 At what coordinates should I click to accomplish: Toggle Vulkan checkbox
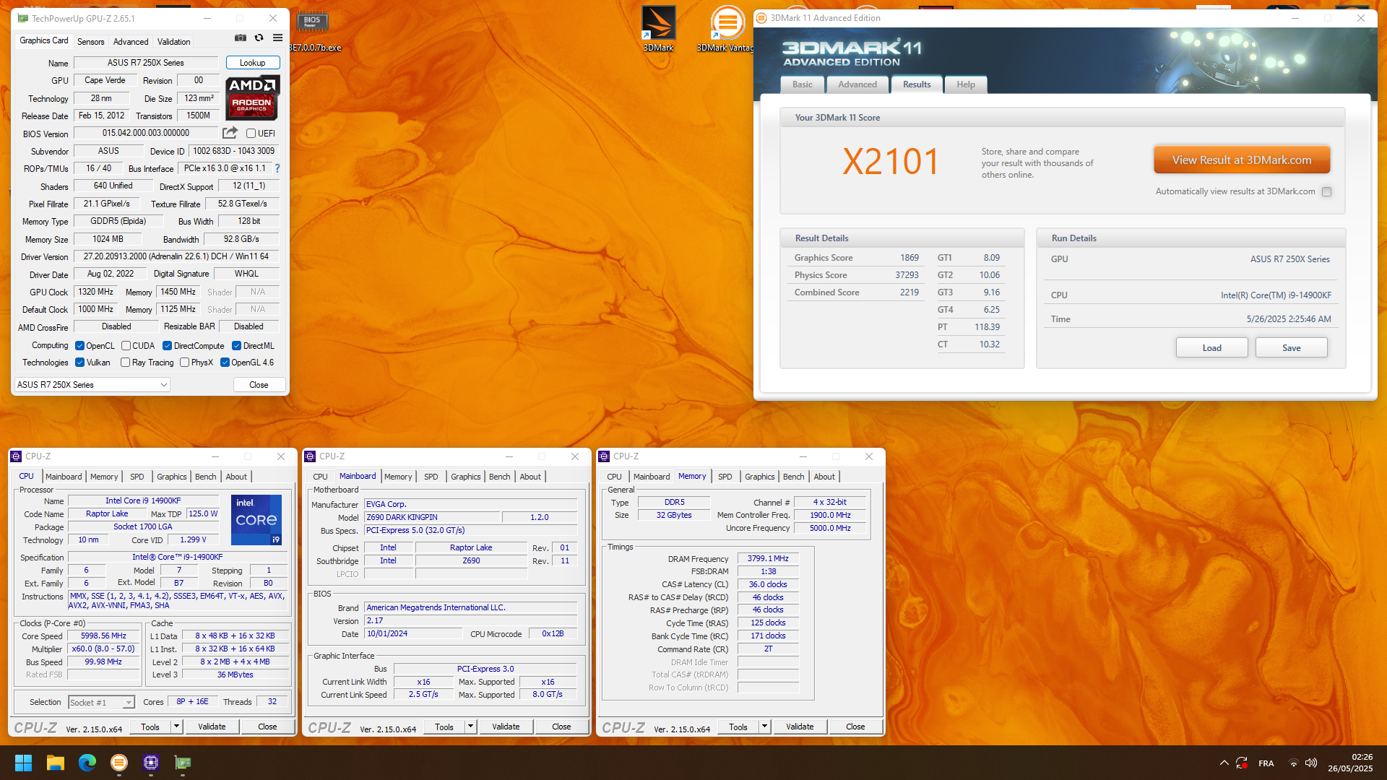point(79,363)
